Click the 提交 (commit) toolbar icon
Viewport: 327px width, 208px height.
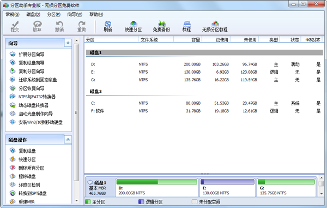point(15,26)
